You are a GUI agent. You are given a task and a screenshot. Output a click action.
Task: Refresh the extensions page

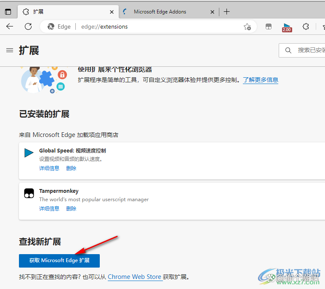[28, 26]
